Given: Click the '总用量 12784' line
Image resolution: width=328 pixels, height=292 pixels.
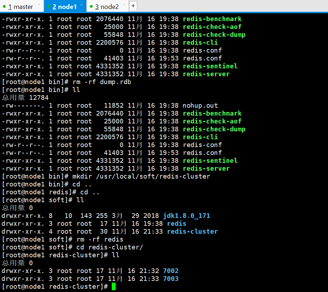Looking at the screenshot, I should pyautogui.click(x=25, y=98).
